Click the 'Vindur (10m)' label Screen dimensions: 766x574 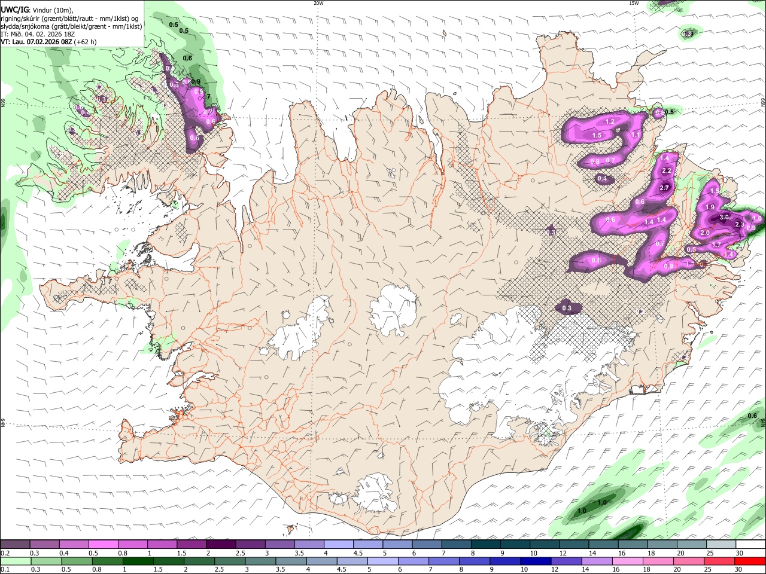pos(51,10)
